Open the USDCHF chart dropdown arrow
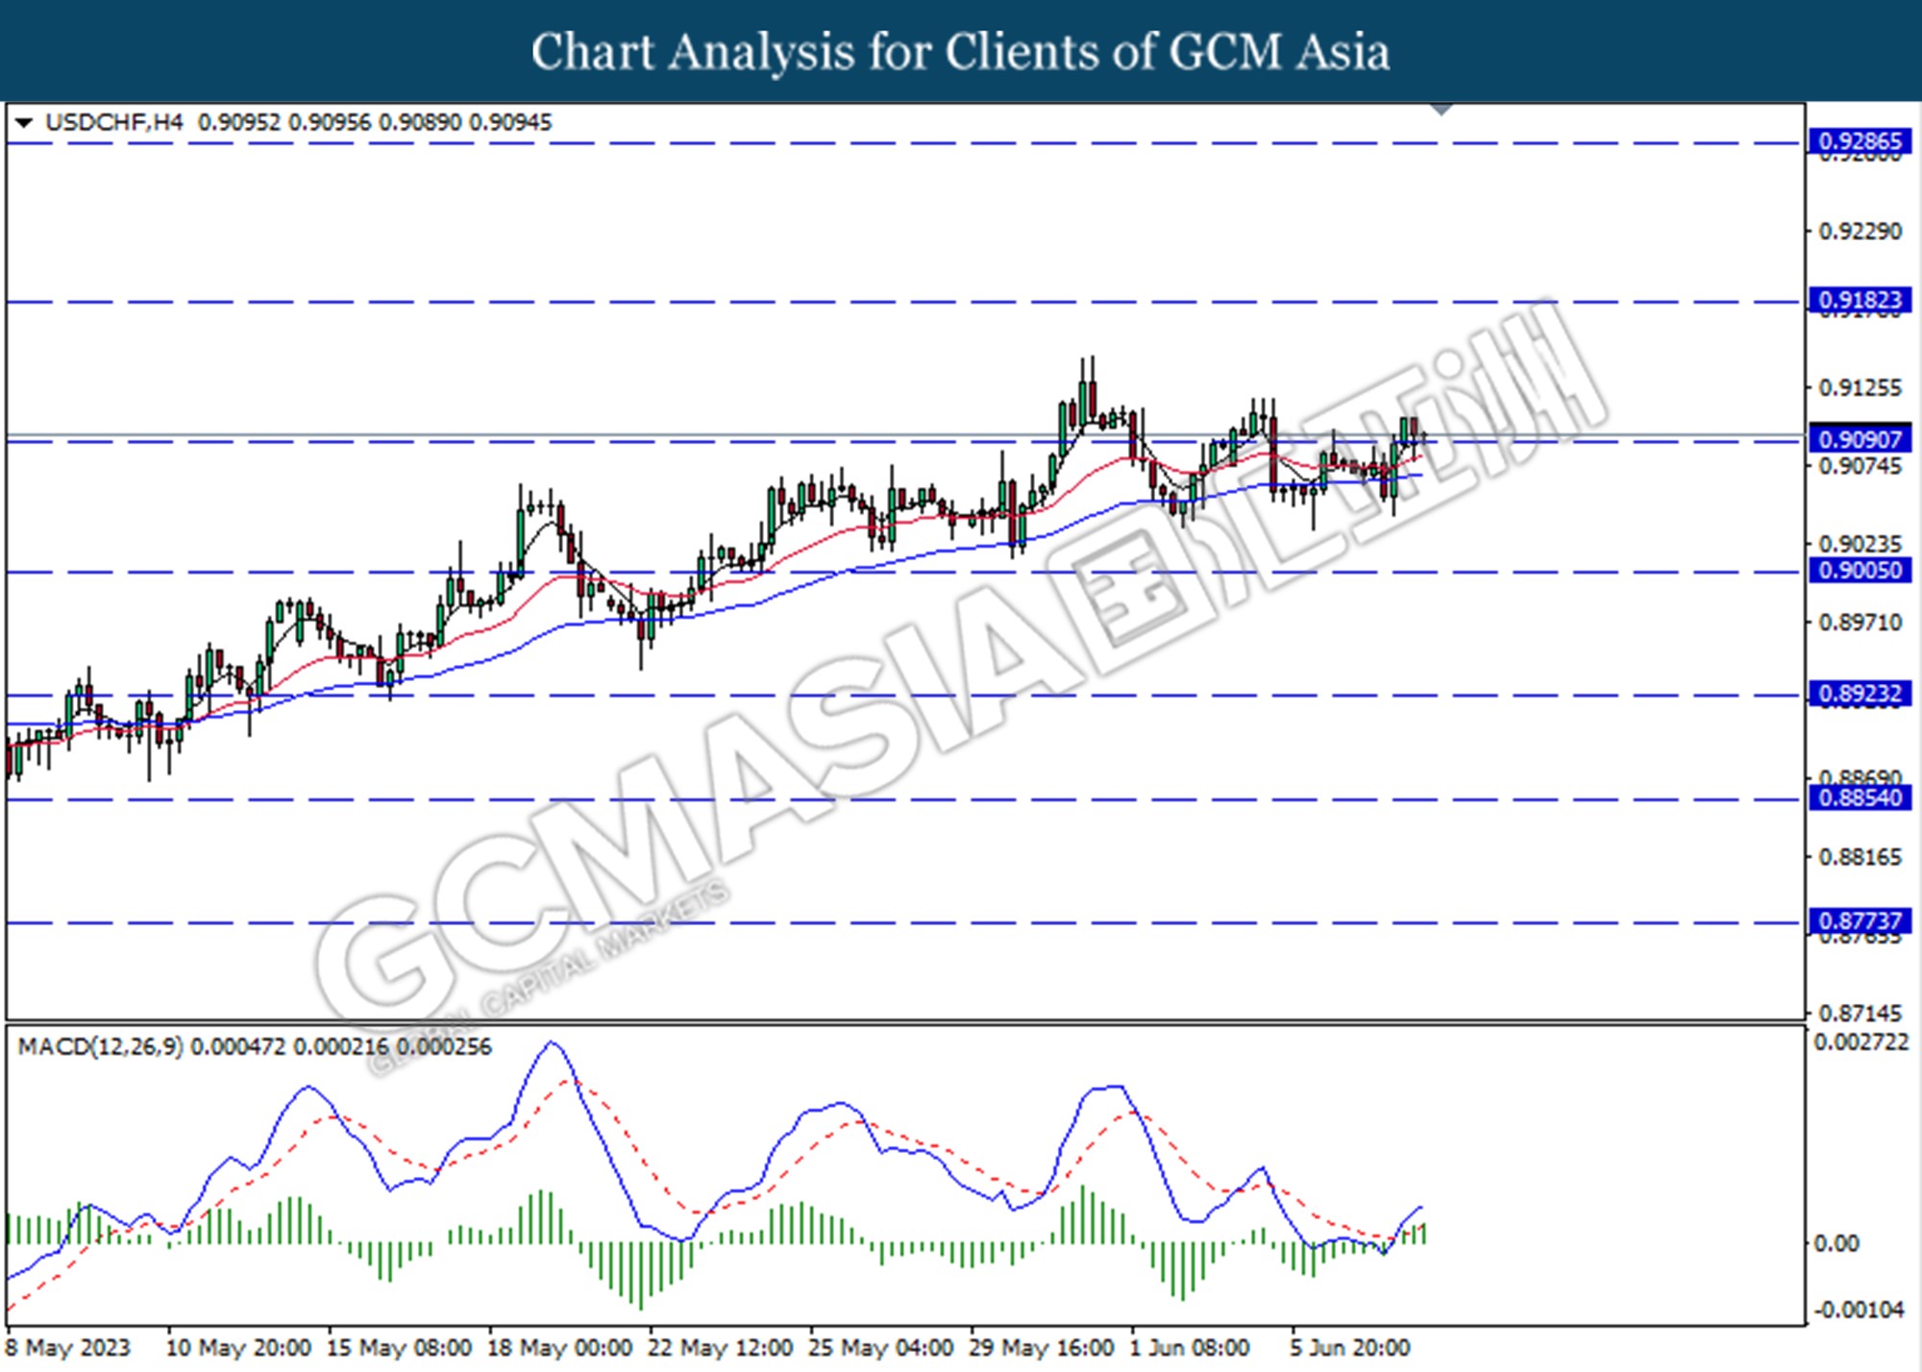This screenshot has width=1922, height=1372. 24,123
